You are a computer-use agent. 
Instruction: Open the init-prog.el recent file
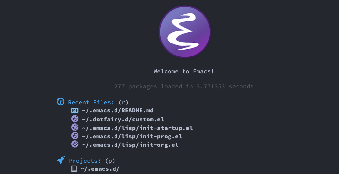(x=132, y=136)
